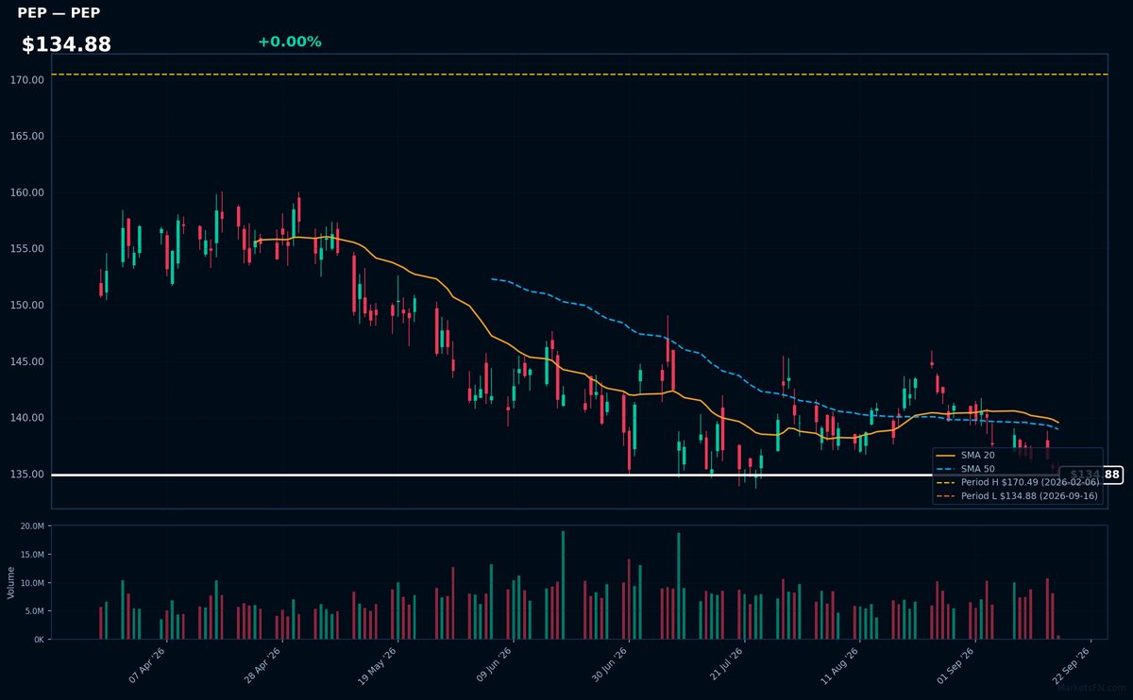This screenshot has height=700, width=1133.
Task: Click Period H $170.49 legend entry
Action: click(1016, 482)
